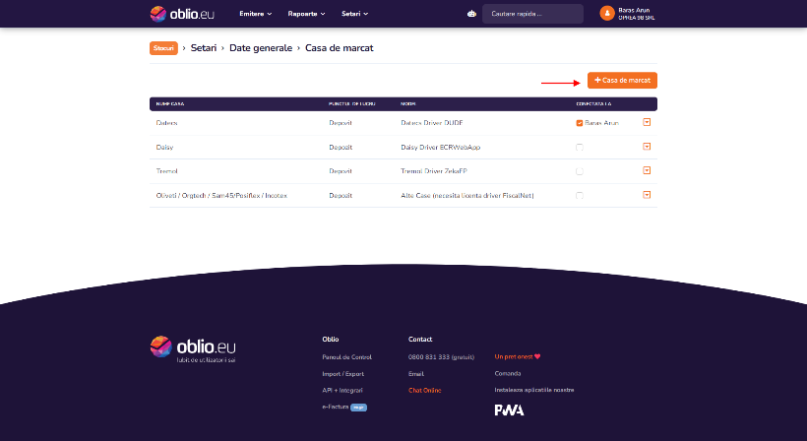Click the oblio.eu logo in the header
Image resolution: width=807 pixels, height=441 pixels.
[x=182, y=14]
